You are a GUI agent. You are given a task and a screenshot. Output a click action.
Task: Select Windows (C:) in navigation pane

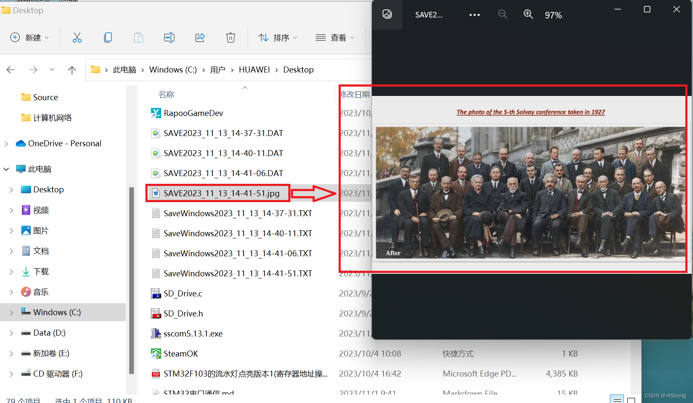63,312
